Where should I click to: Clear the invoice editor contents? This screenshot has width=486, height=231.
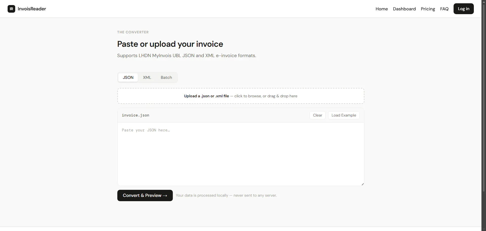tap(317, 115)
